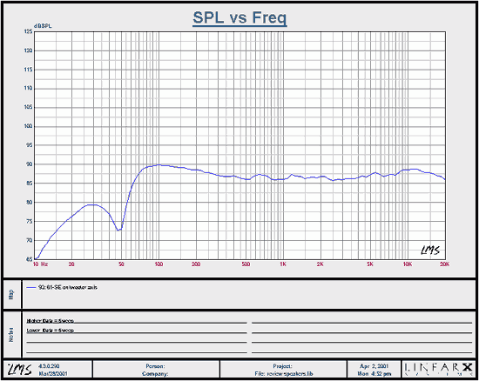The width and height of the screenshot is (479, 381).
Task: Click the SPL vs Freq title
Action: coord(239,17)
